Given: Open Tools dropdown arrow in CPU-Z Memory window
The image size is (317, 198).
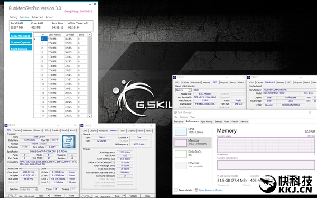Looking at the screenshot, I should pos(124,196).
